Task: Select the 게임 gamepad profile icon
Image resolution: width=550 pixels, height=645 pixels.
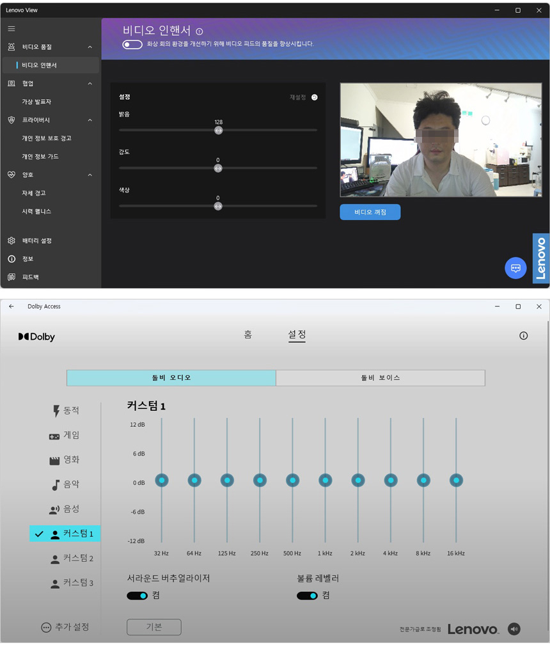Action: [54, 436]
